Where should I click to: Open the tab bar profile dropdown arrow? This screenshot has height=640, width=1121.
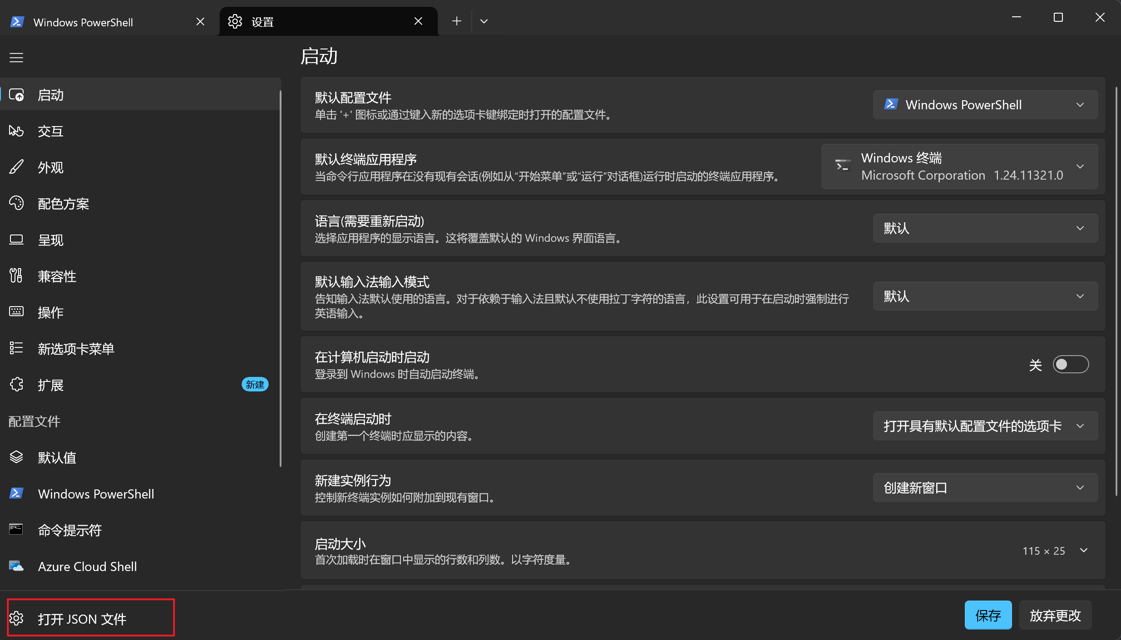pos(484,21)
